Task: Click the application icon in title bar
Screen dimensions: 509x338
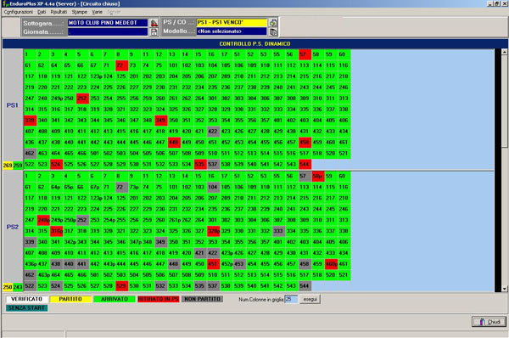Action: (5, 4)
